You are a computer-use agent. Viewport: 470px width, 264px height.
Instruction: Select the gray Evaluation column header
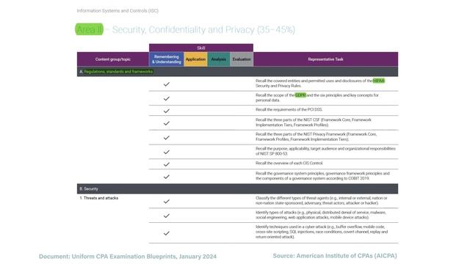pos(242,59)
